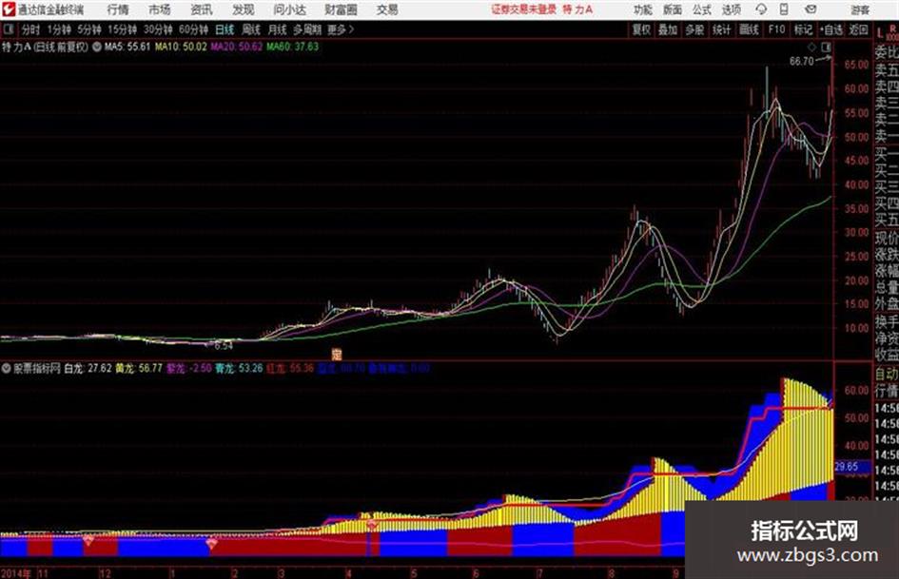Click the MA20: 50.62 label

pyautogui.click(x=236, y=47)
